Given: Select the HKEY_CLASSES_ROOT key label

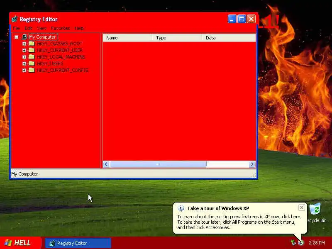Looking at the screenshot, I should (x=59, y=44).
